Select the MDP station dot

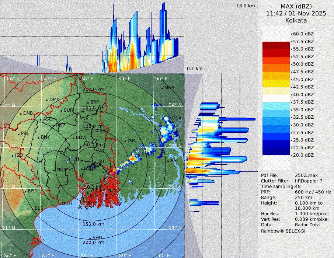coord(54,170)
